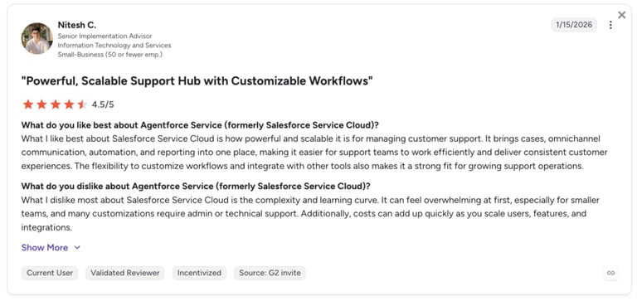Viewport: 637px width, 301px height.
Task: Select the Validated Reviewer tag
Action: [125, 273]
